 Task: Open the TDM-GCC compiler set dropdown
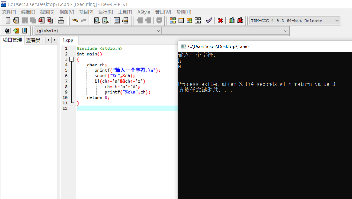coord(295,21)
